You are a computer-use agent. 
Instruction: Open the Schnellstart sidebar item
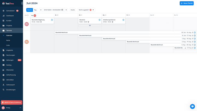click(x=10, y=11)
